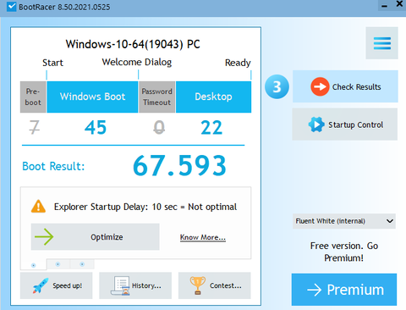Click the Speed up! button
Screen dimensions: 406x310
tap(56, 285)
